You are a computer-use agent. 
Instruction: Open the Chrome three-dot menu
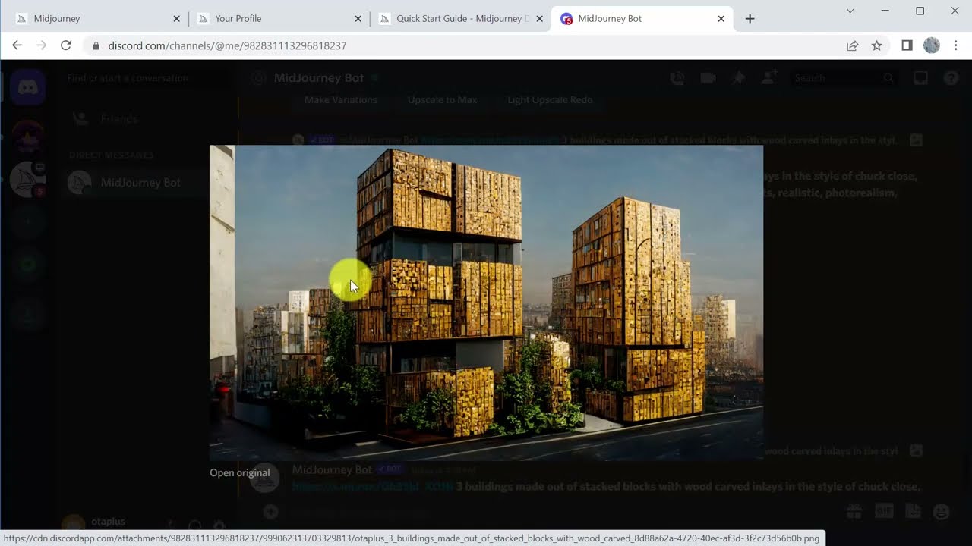coord(955,45)
